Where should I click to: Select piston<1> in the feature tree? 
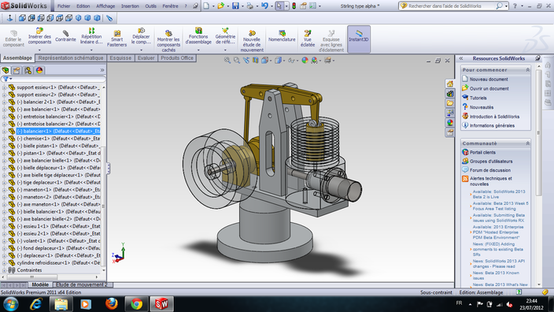click(58, 153)
